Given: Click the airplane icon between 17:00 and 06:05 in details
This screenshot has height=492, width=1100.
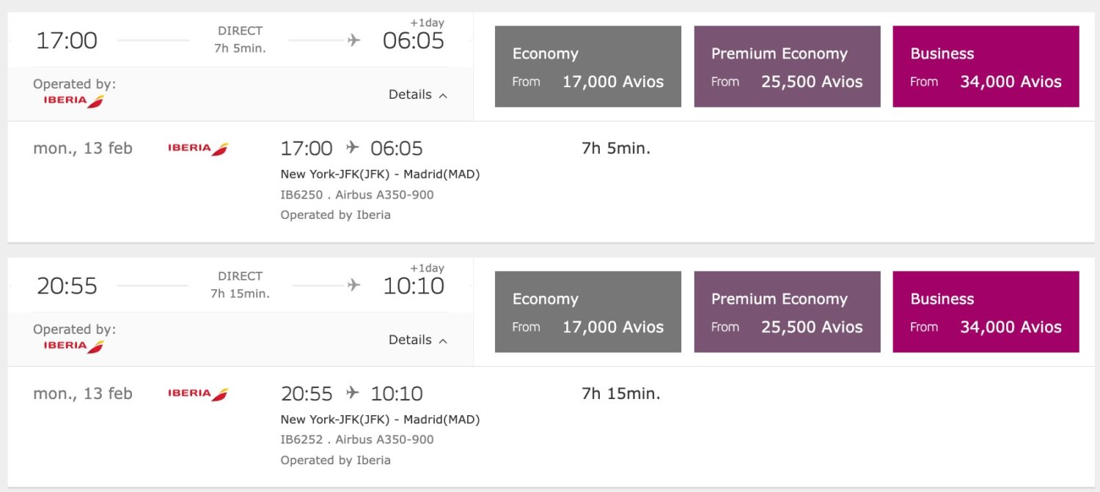Looking at the screenshot, I should pos(351,148).
